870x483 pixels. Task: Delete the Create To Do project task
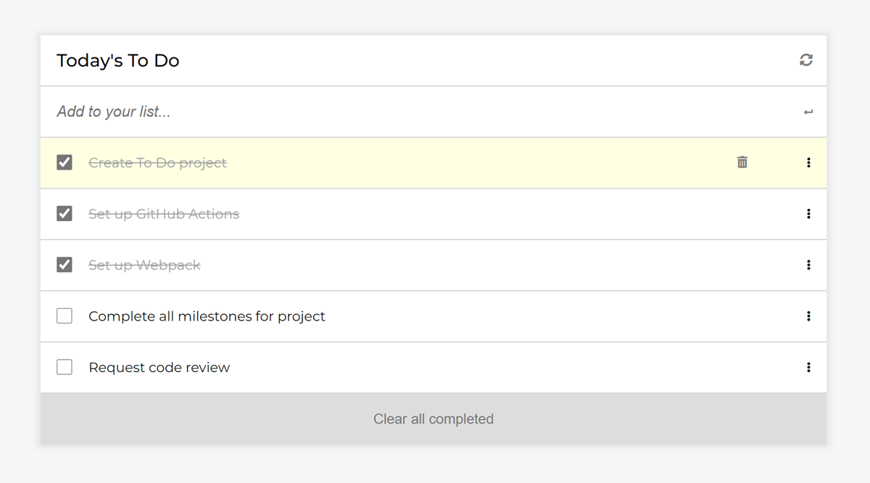[742, 162]
